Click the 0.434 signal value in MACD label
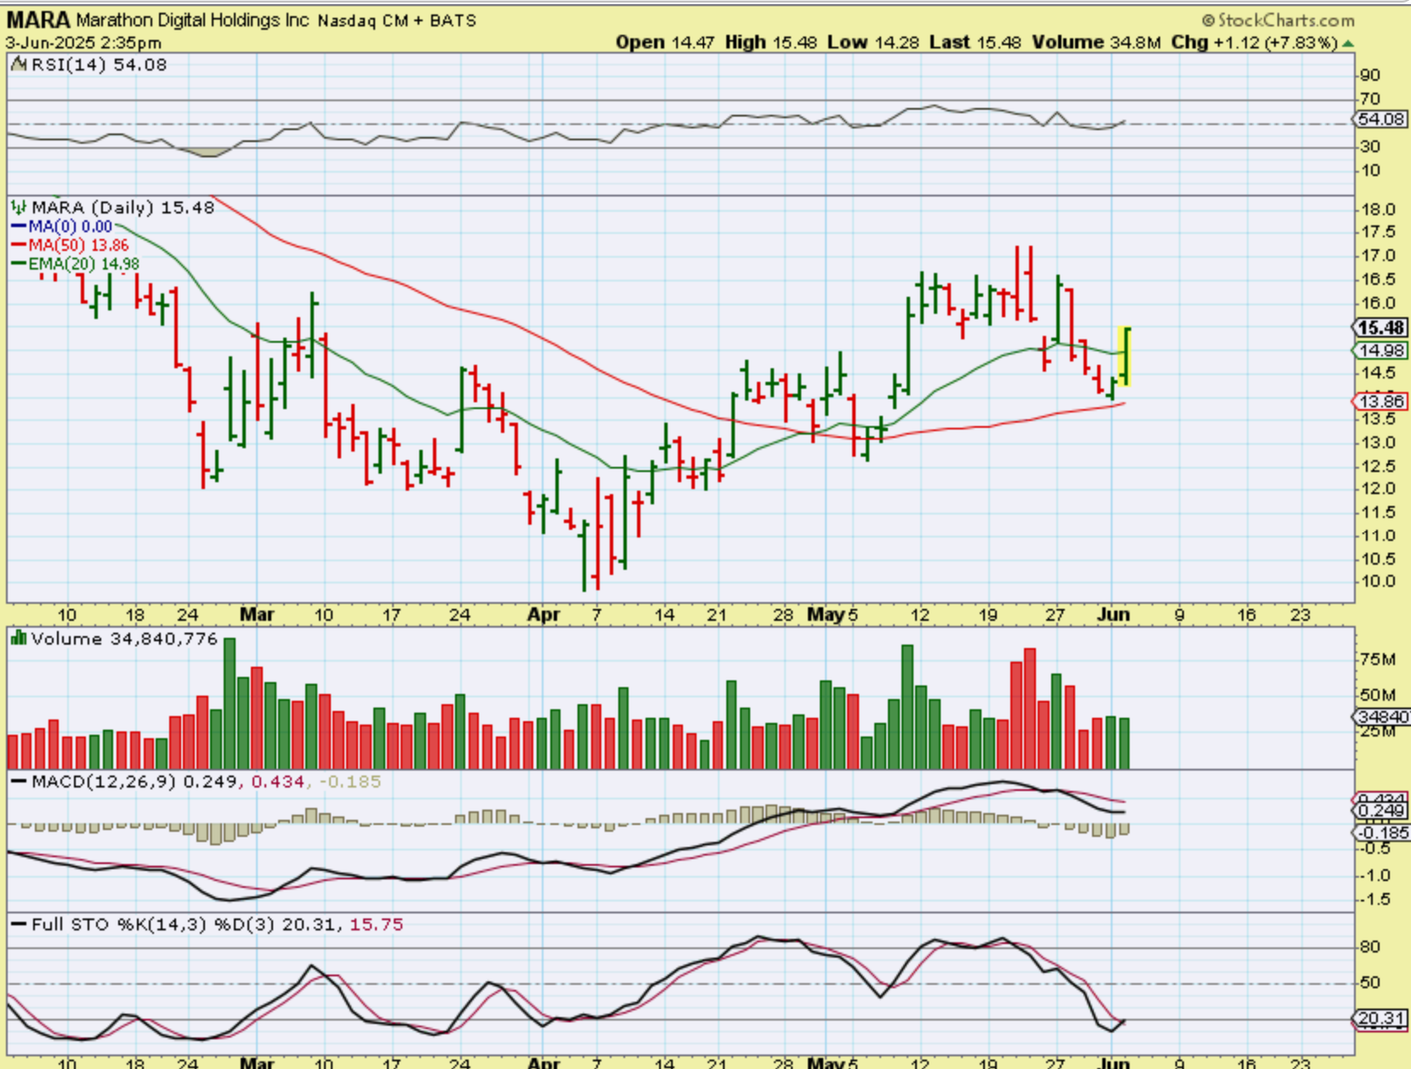The height and width of the screenshot is (1069, 1411). [276, 781]
